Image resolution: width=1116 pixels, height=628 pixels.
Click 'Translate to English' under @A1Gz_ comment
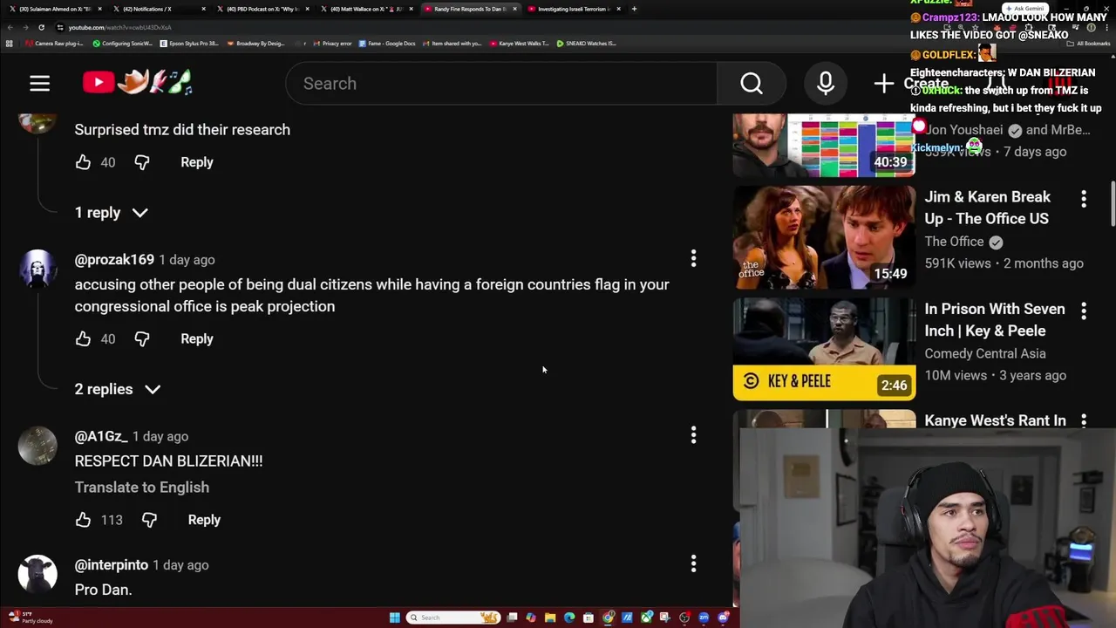click(141, 488)
